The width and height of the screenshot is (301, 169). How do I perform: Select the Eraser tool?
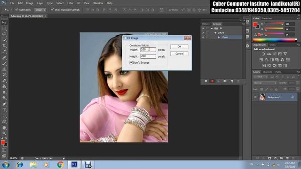(x=4, y=80)
